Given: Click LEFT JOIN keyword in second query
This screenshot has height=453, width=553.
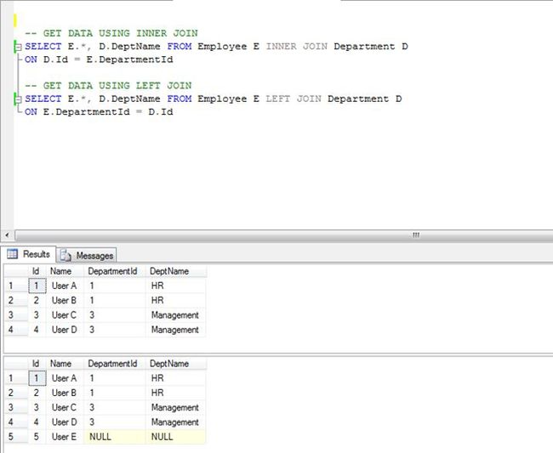Looking at the screenshot, I should point(294,99).
